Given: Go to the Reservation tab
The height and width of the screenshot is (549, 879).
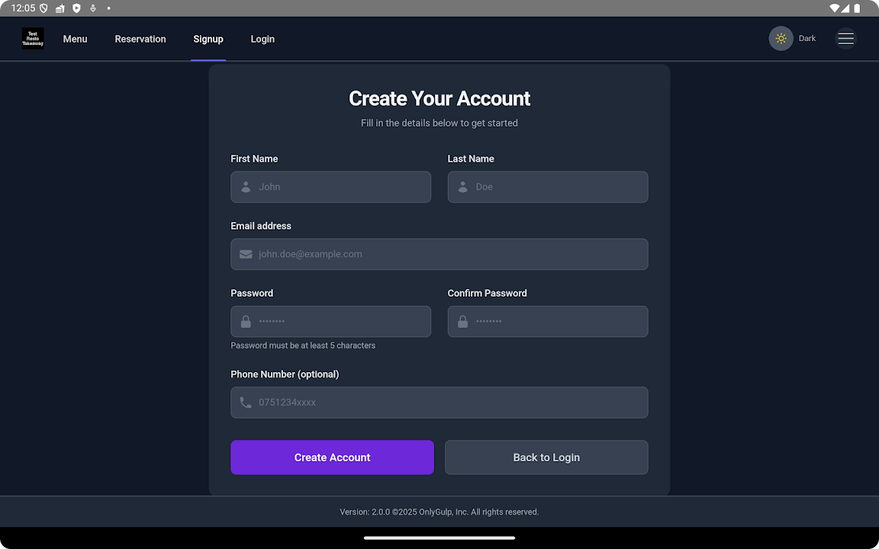Looking at the screenshot, I should [140, 39].
